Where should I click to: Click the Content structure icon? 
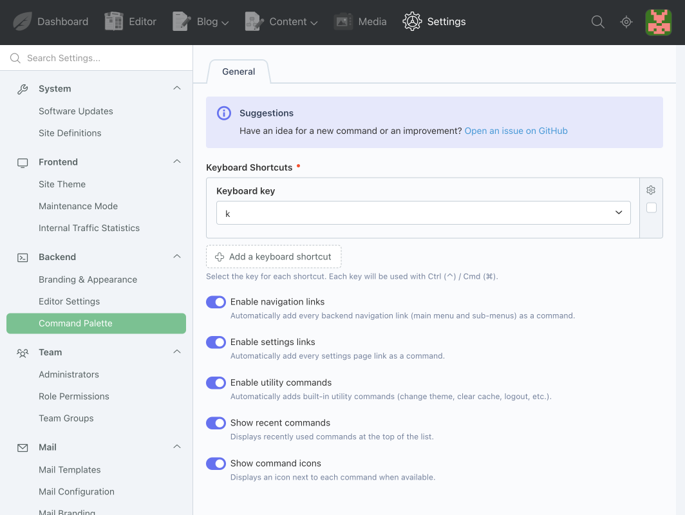(254, 21)
